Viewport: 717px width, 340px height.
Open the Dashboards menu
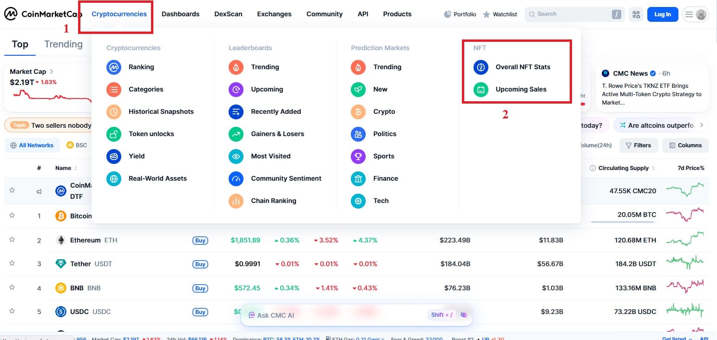pos(180,14)
